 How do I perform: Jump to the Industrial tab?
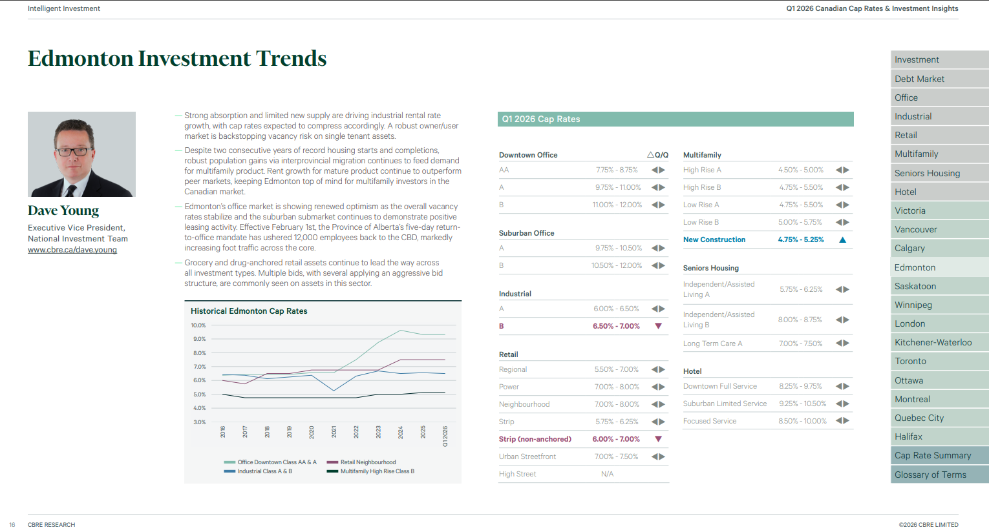click(x=940, y=116)
